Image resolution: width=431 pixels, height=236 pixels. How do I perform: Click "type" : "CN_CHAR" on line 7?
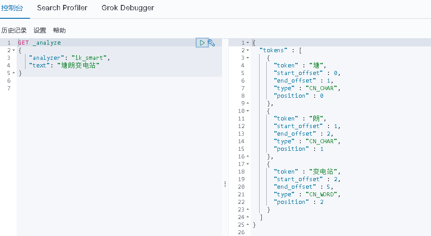(307, 88)
